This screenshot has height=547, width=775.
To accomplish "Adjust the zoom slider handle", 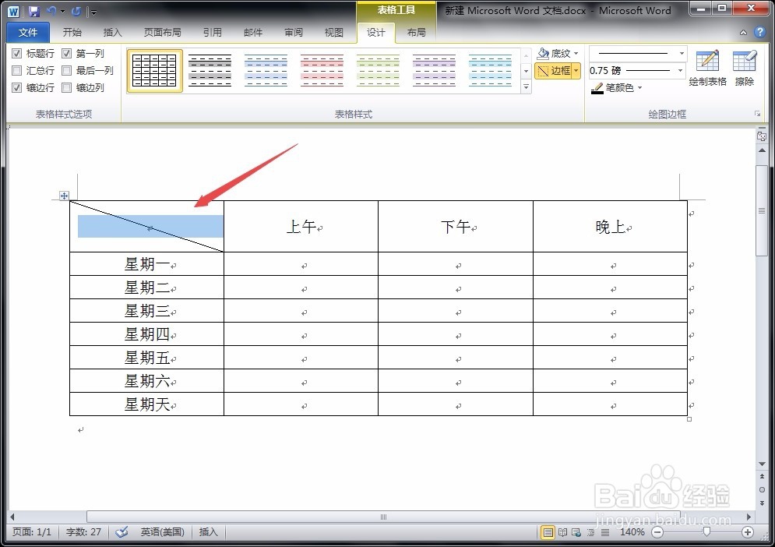I will [706, 532].
